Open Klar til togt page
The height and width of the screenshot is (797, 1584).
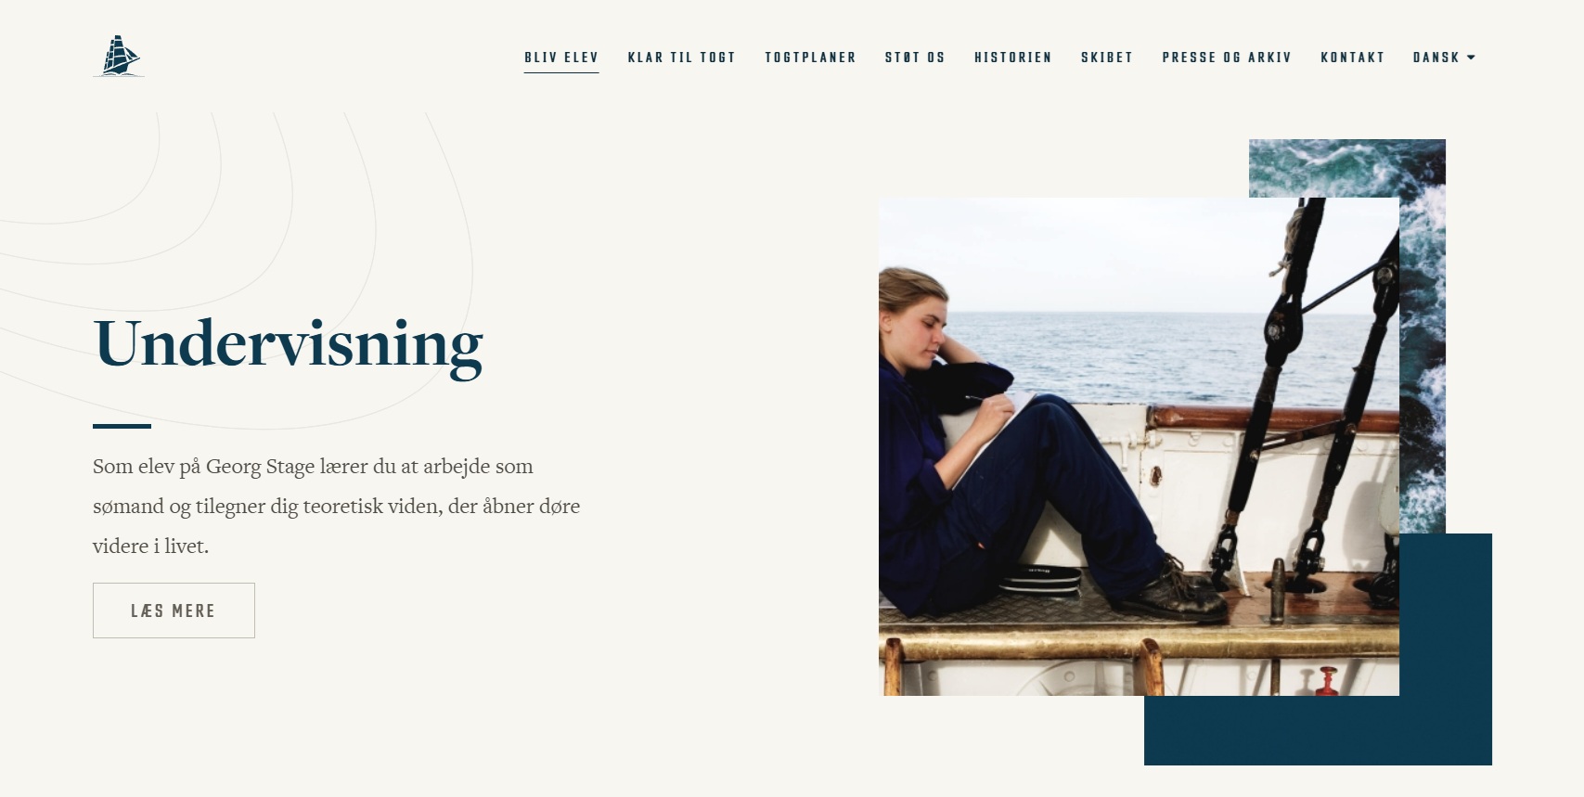coord(682,58)
